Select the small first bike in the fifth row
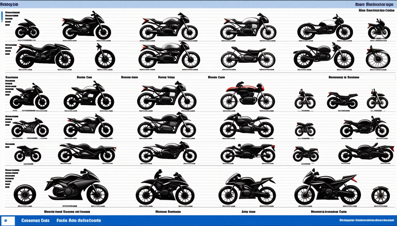 (x=27, y=153)
